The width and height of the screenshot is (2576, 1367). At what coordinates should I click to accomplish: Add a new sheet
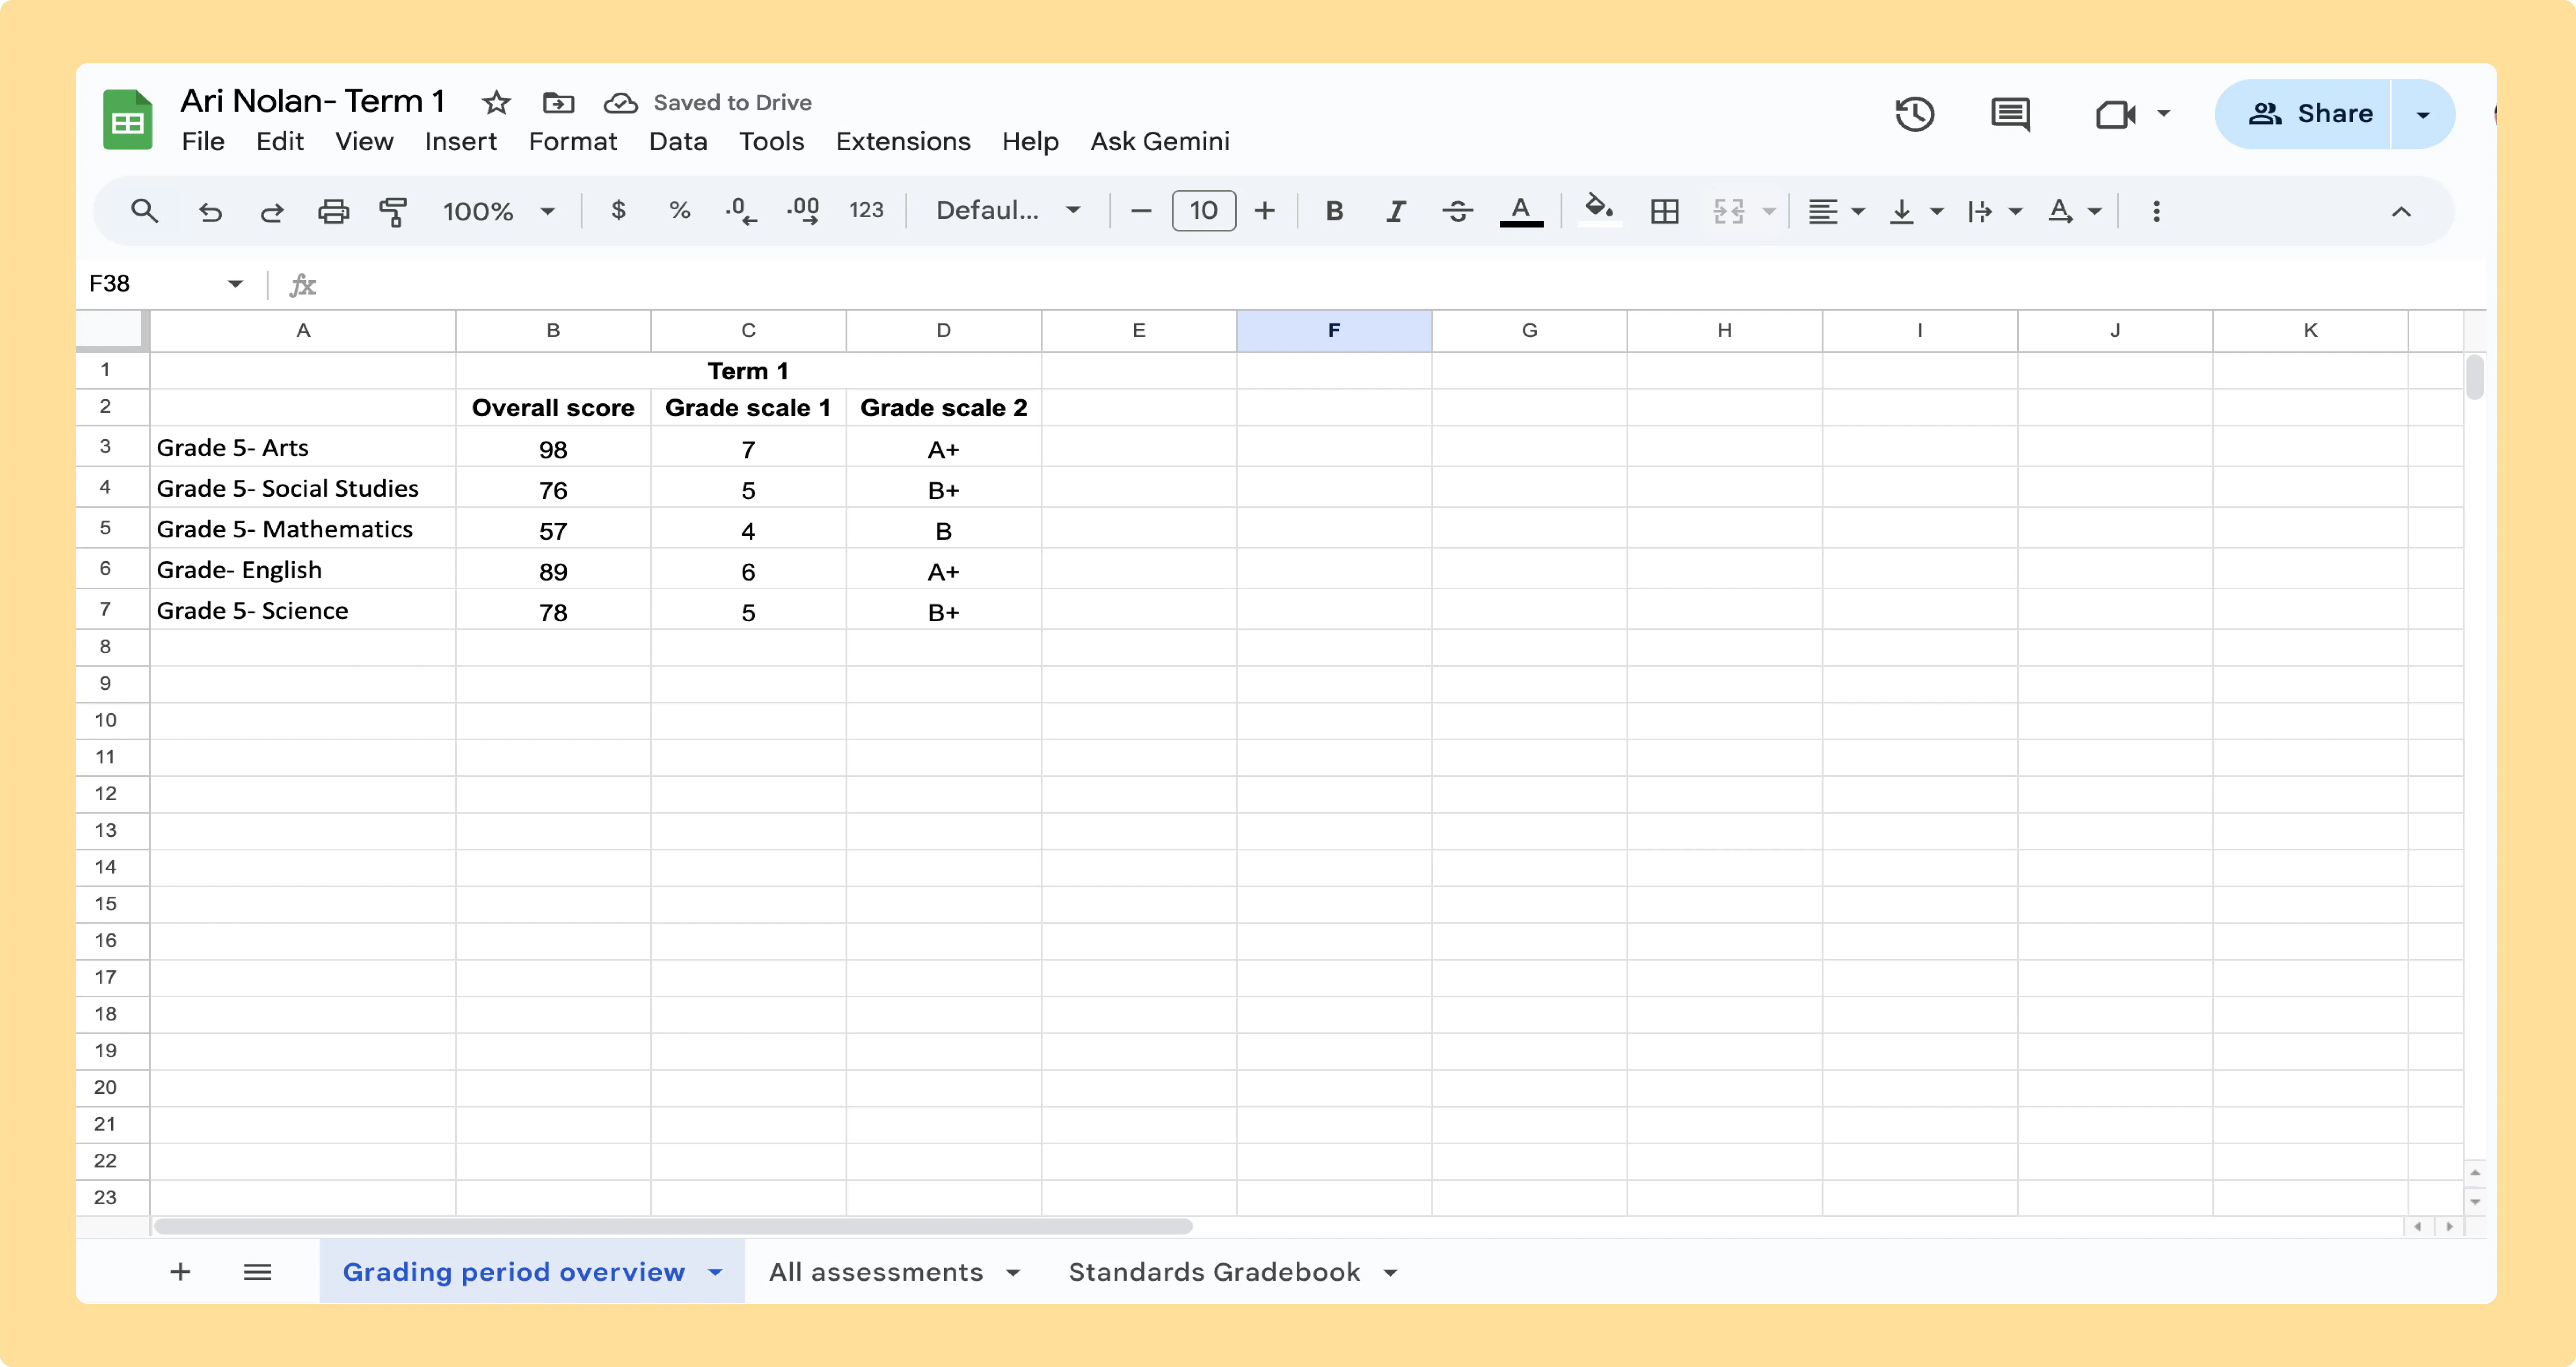180,1272
